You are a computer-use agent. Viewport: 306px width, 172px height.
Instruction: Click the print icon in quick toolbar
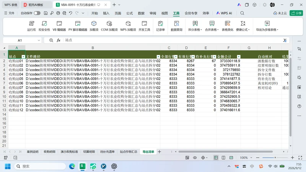pyautogui.click(x=58, y=13)
